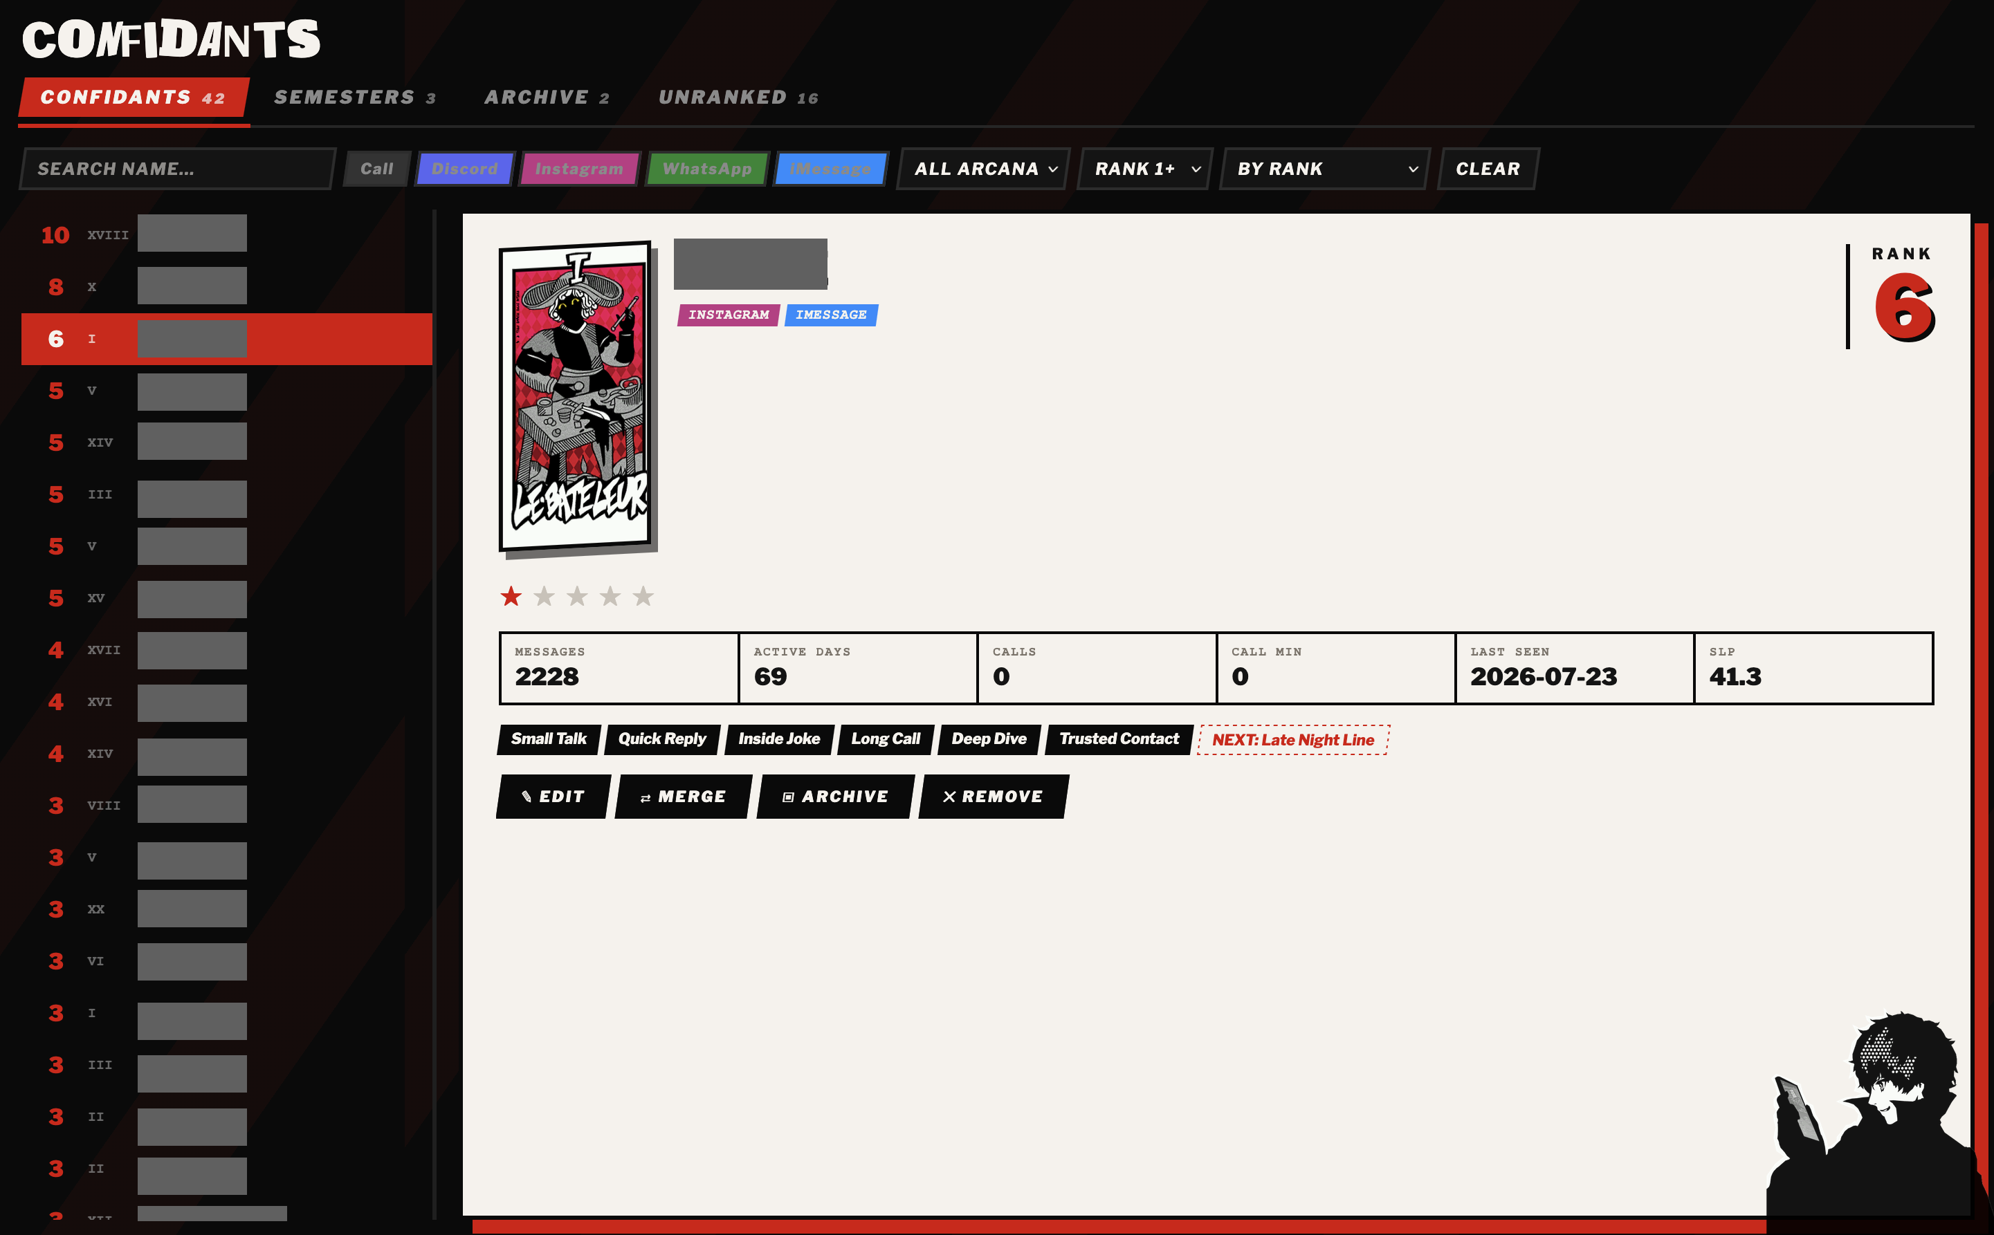Select the rank 3 XX confidant
This screenshot has width=1994, height=1235.
click(226, 909)
